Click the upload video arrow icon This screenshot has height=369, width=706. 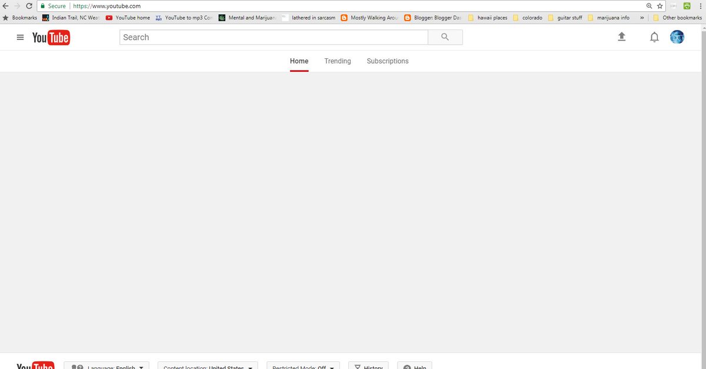(622, 37)
